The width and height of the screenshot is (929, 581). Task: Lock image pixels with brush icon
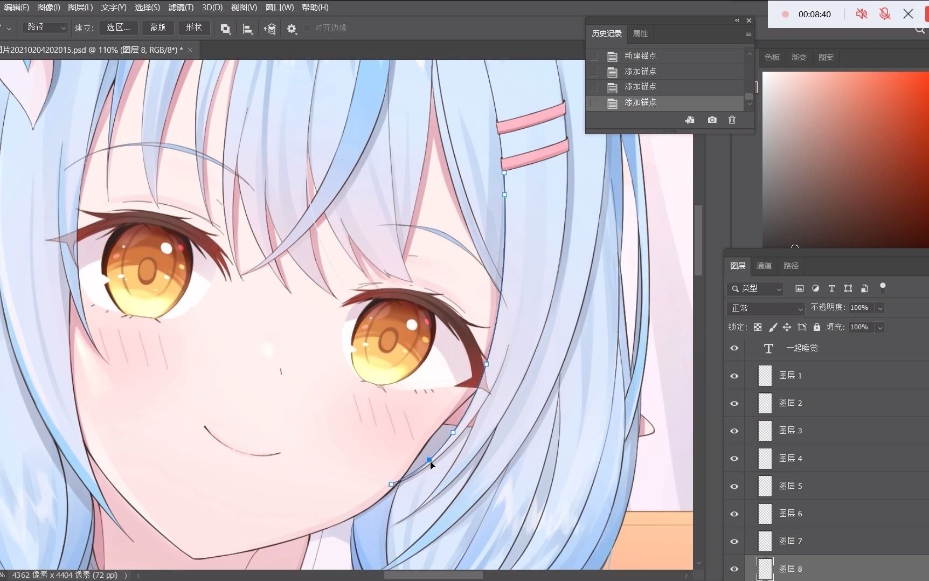click(773, 327)
